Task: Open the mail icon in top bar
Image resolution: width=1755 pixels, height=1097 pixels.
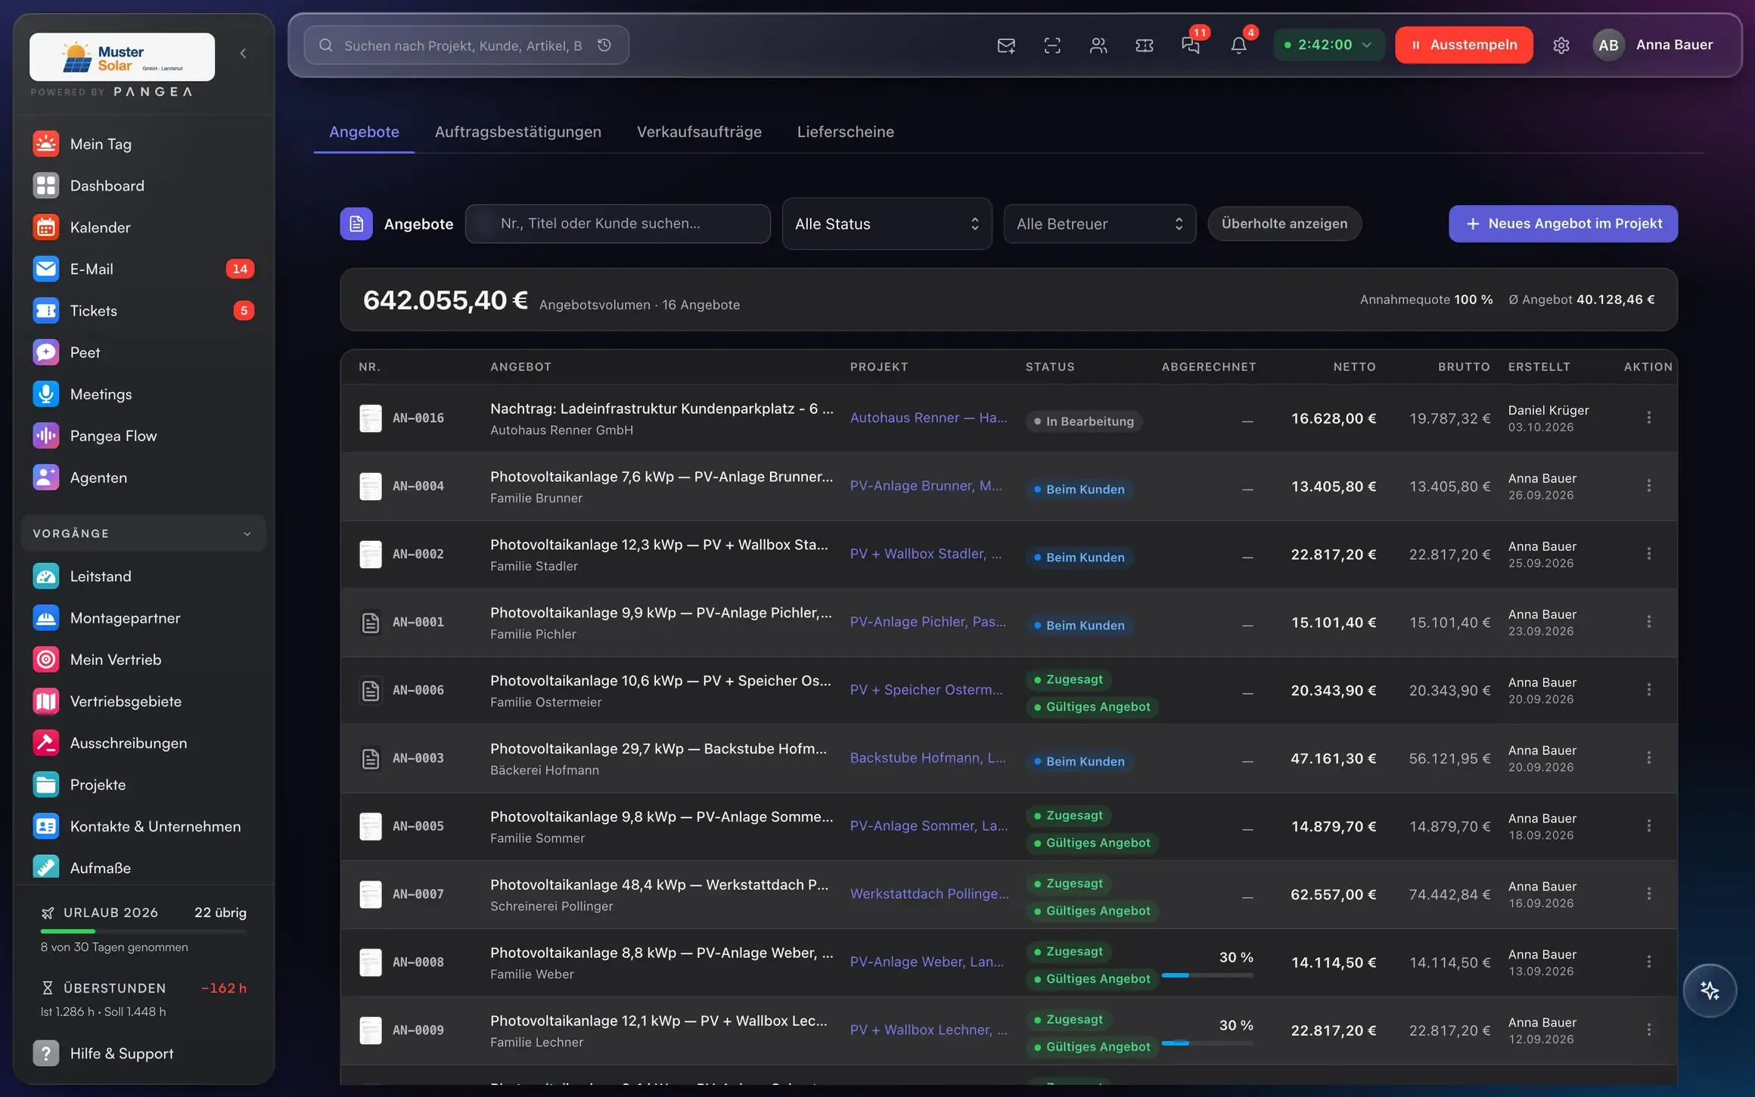Action: 1006,45
